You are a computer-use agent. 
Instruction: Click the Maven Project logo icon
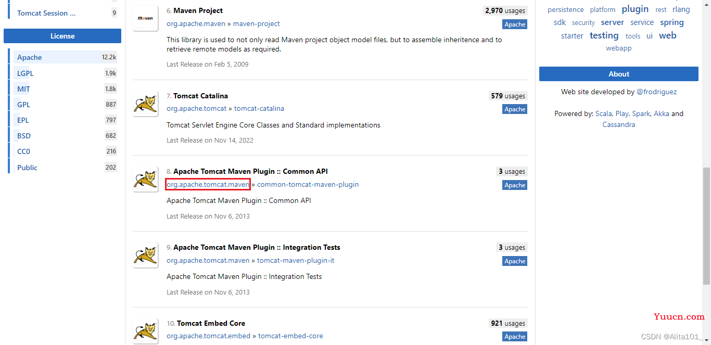(145, 18)
